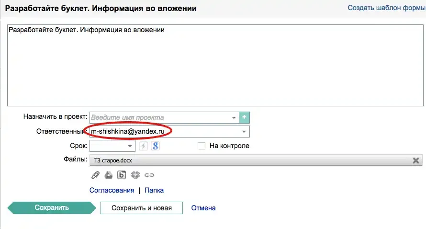Click the green plus add project button
Viewport: 426px width, 229px height.
[244, 117]
